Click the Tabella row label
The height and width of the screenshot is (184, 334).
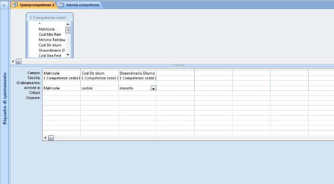34,78
